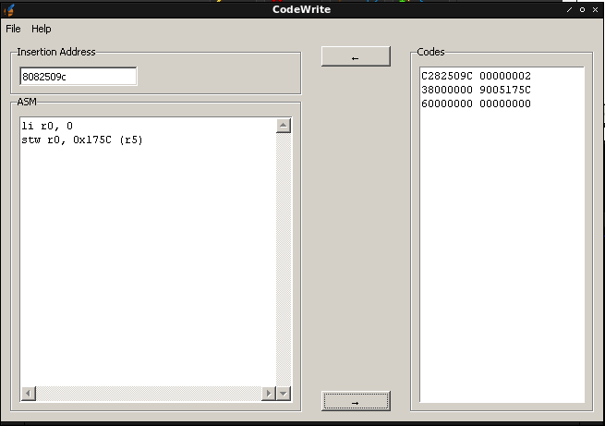Screen dimensions: 605x426
Task: Click the ASM scrollbar down arrow
Action: tap(284, 394)
